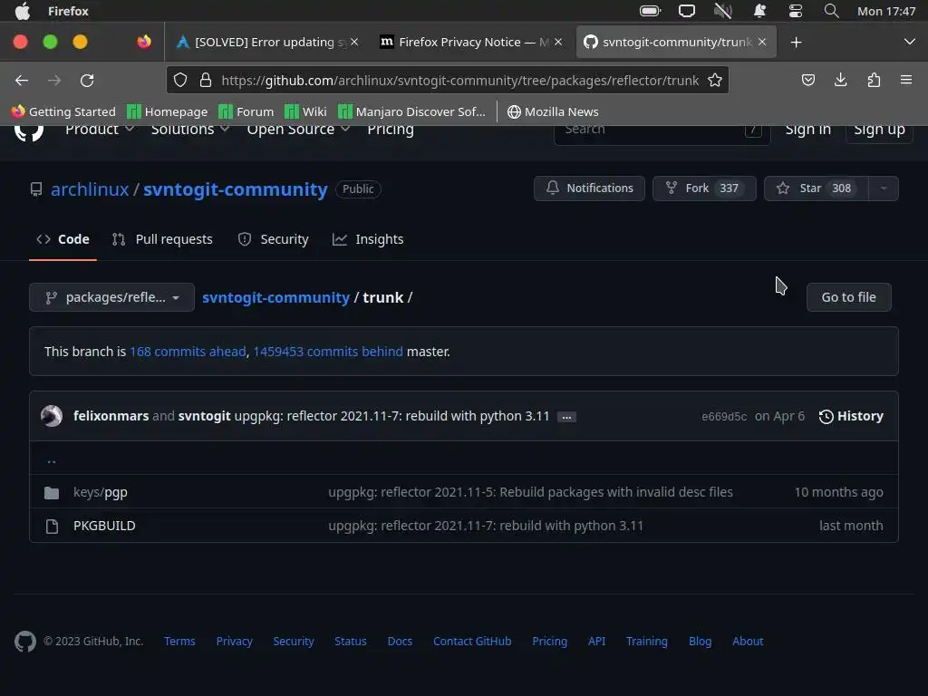This screenshot has height=696, width=928.
Task: Open the Spotlight search icon
Action: [x=832, y=11]
